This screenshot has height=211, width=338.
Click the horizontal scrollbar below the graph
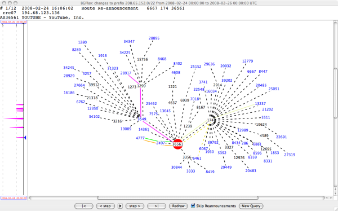pyautogui.click(x=177, y=198)
